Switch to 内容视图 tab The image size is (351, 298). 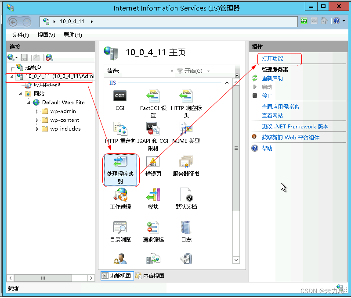150,276
